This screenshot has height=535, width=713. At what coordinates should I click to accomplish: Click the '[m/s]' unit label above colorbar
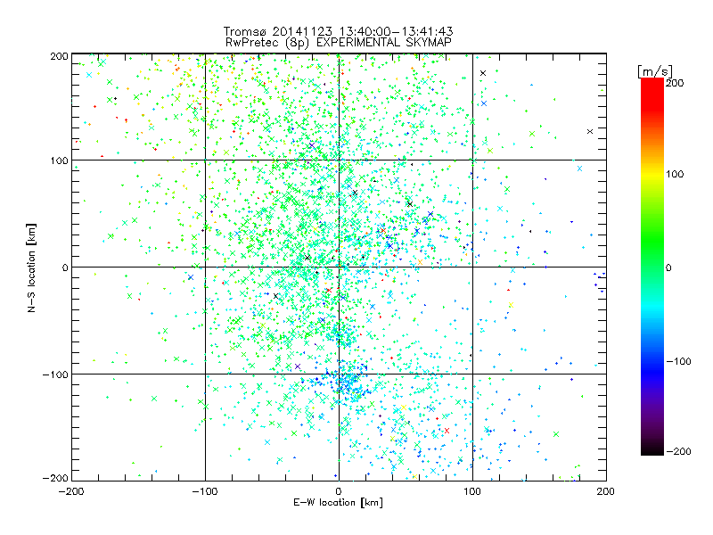coord(655,71)
